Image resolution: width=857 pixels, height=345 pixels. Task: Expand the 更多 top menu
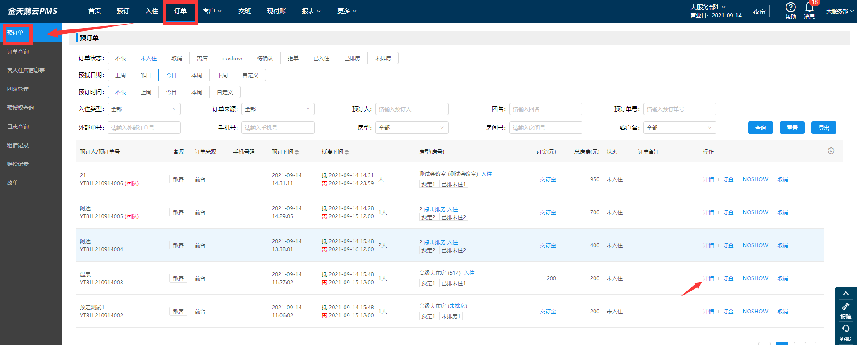coord(347,11)
